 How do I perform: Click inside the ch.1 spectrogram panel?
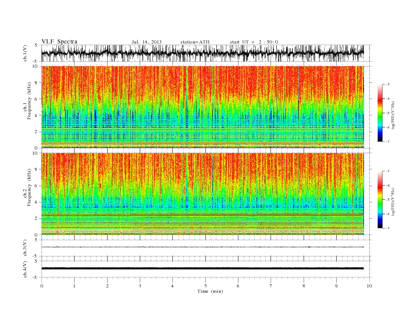coord(202,107)
